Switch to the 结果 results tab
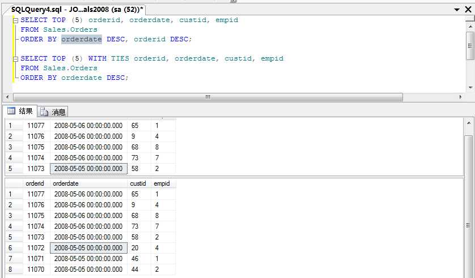 [20, 112]
